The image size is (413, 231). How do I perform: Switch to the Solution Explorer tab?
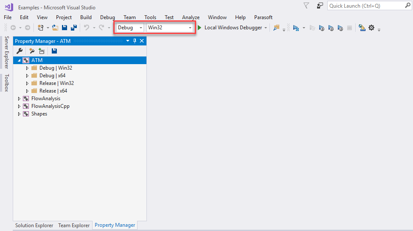34,225
